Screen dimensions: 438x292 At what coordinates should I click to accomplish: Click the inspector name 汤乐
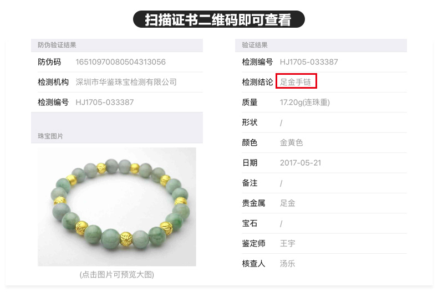tap(287, 264)
